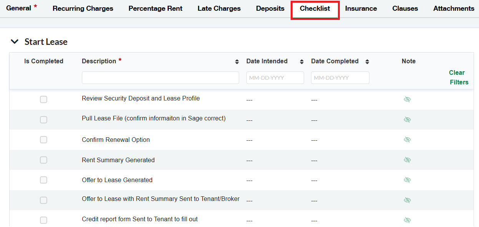Select the 'Confirm Renewal Option' description

(x=116, y=140)
